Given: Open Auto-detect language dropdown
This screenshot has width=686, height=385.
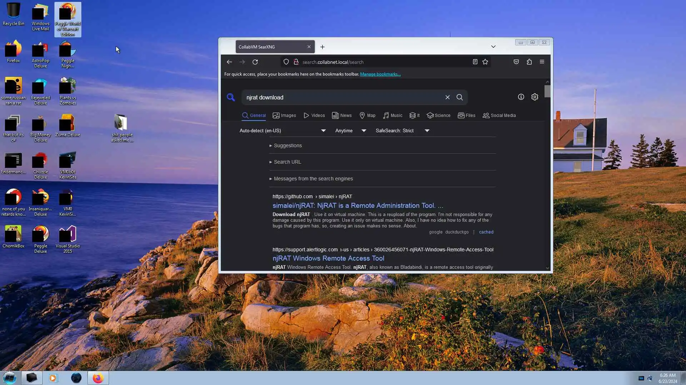Looking at the screenshot, I should click(x=282, y=131).
